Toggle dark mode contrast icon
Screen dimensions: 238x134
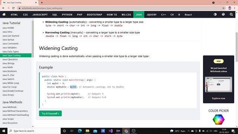215,15
